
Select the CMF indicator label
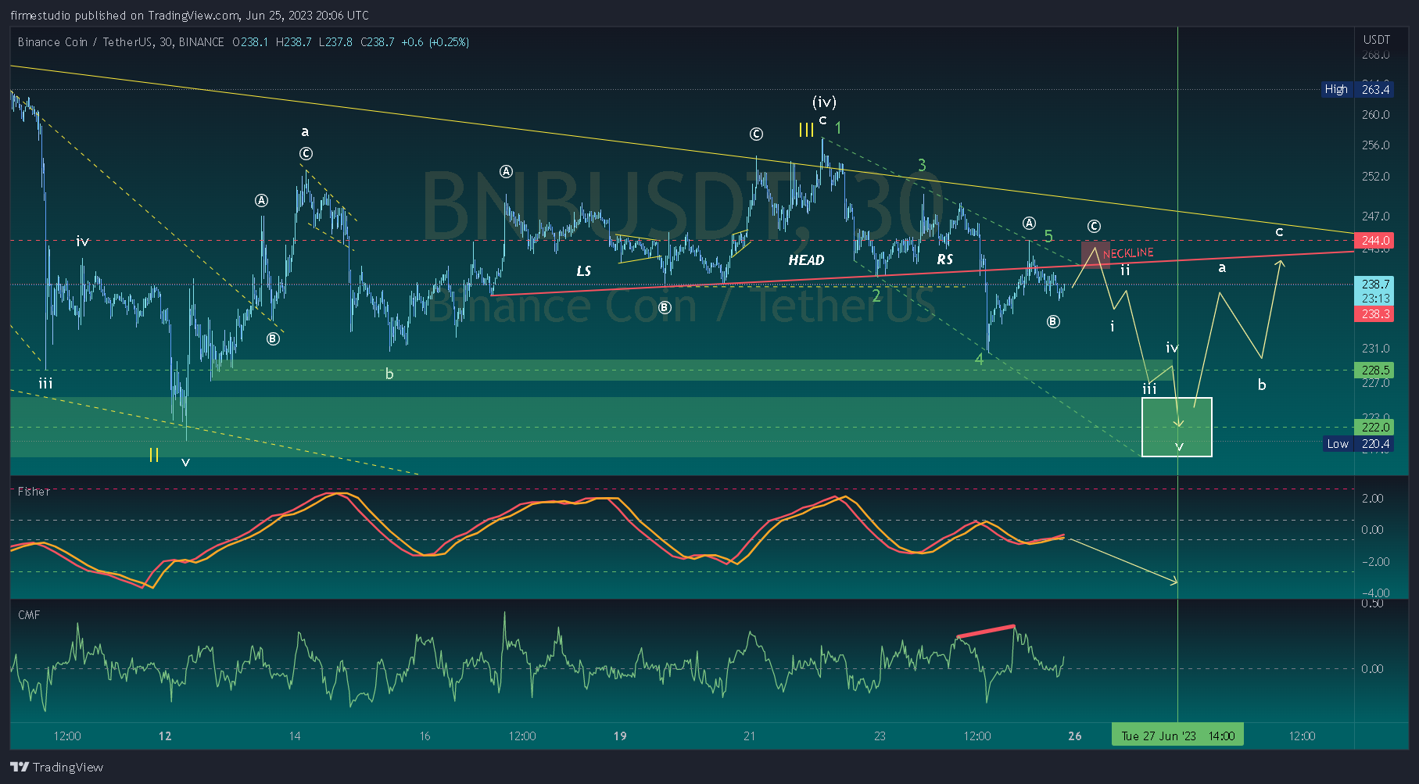29,615
